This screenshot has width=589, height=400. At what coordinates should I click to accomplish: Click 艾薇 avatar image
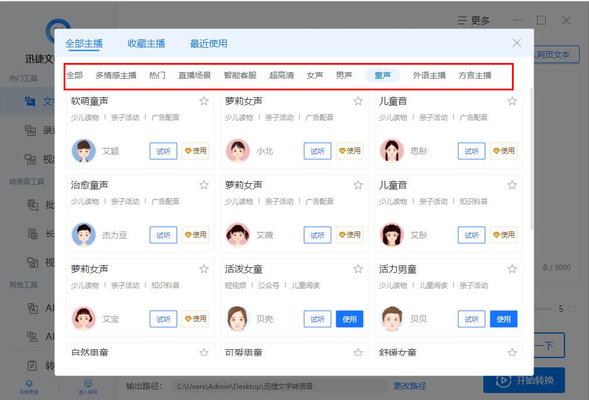point(238,235)
